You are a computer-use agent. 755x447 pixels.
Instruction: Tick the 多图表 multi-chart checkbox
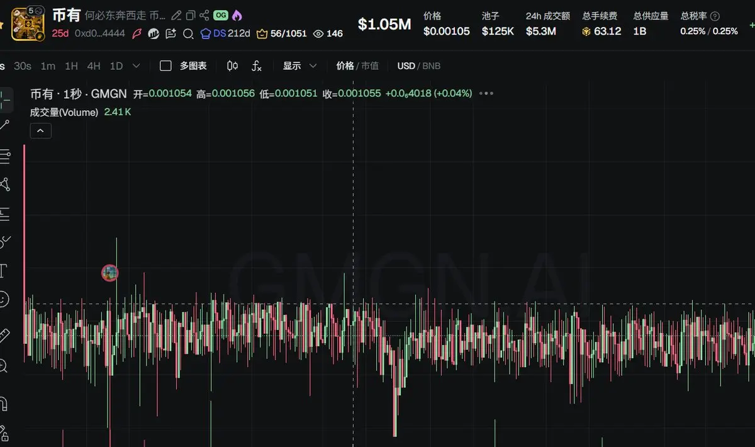point(165,65)
